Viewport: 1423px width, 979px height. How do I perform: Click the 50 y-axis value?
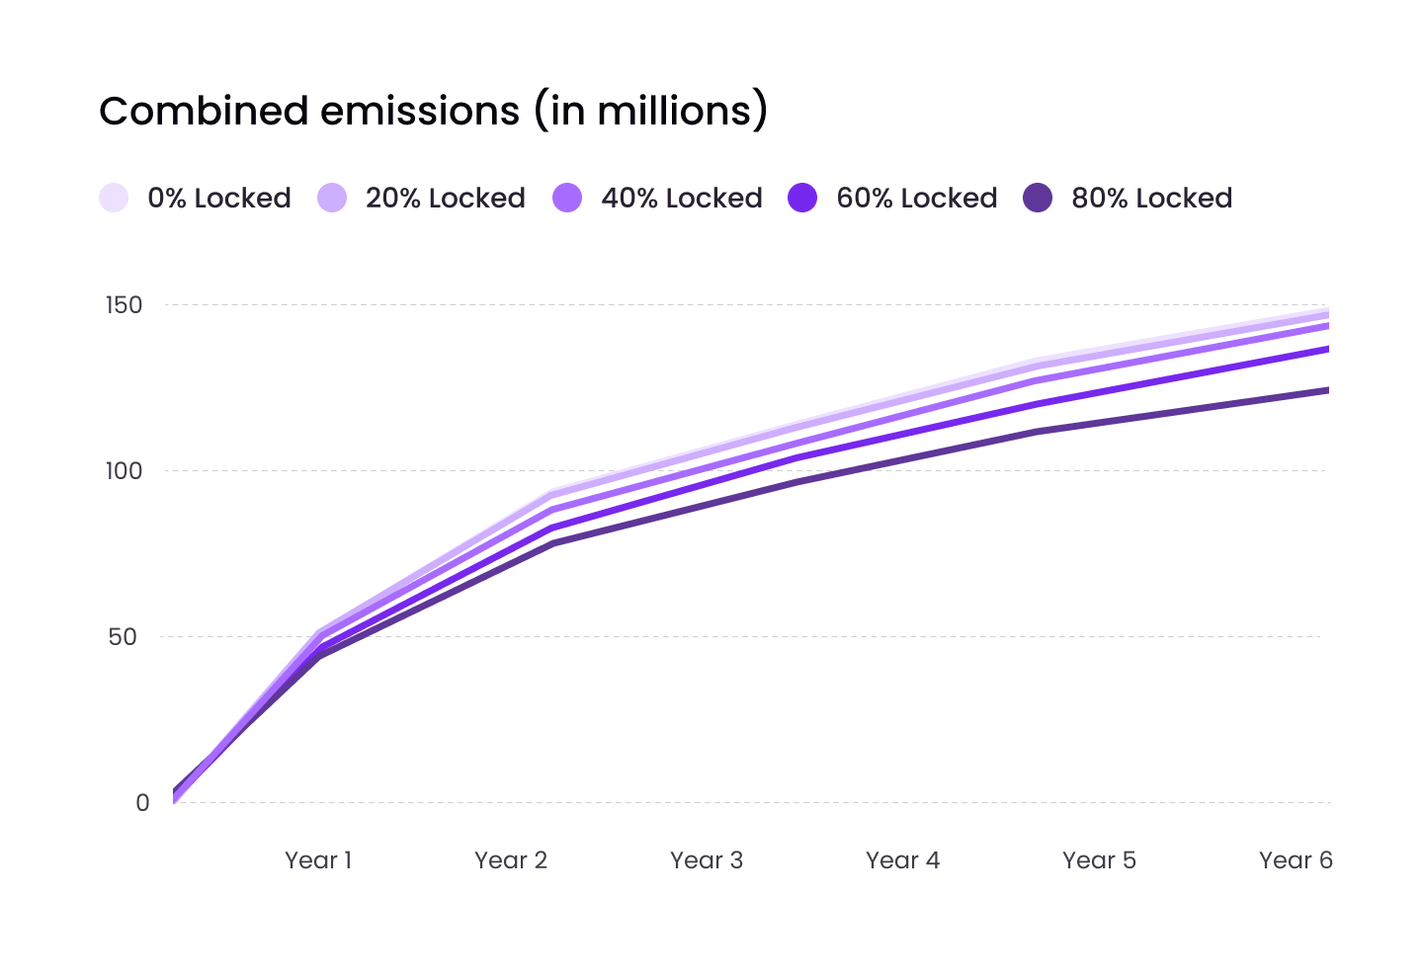coord(124,637)
